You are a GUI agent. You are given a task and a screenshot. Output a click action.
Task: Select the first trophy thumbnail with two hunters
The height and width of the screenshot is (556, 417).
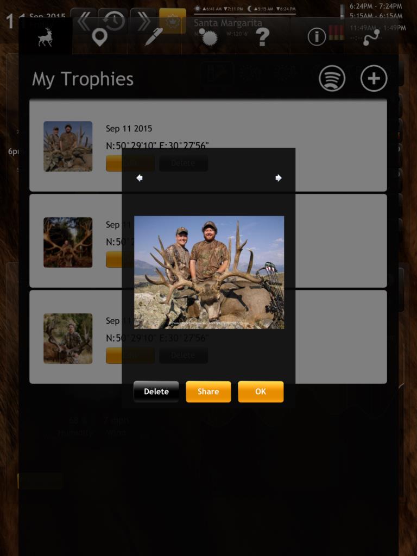[68, 147]
